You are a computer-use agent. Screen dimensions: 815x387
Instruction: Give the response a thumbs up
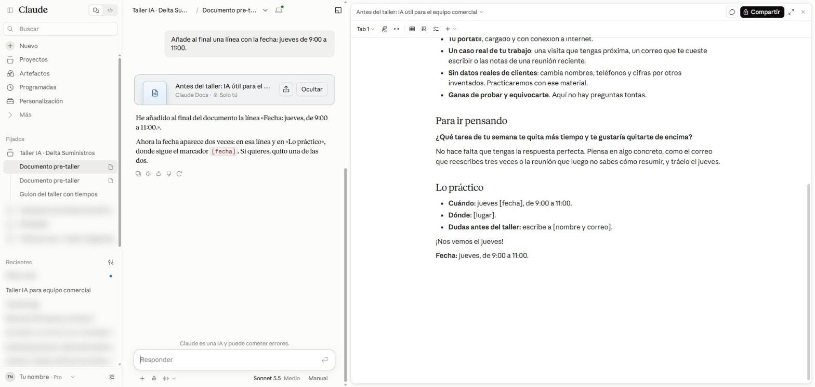pos(159,174)
